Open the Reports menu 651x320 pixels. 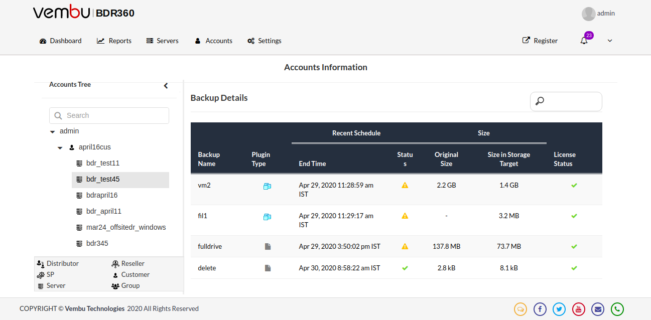pyautogui.click(x=114, y=41)
